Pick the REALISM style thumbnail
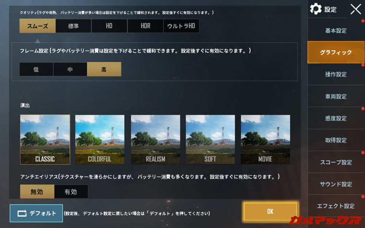365x228 pixels. click(x=155, y=140)
